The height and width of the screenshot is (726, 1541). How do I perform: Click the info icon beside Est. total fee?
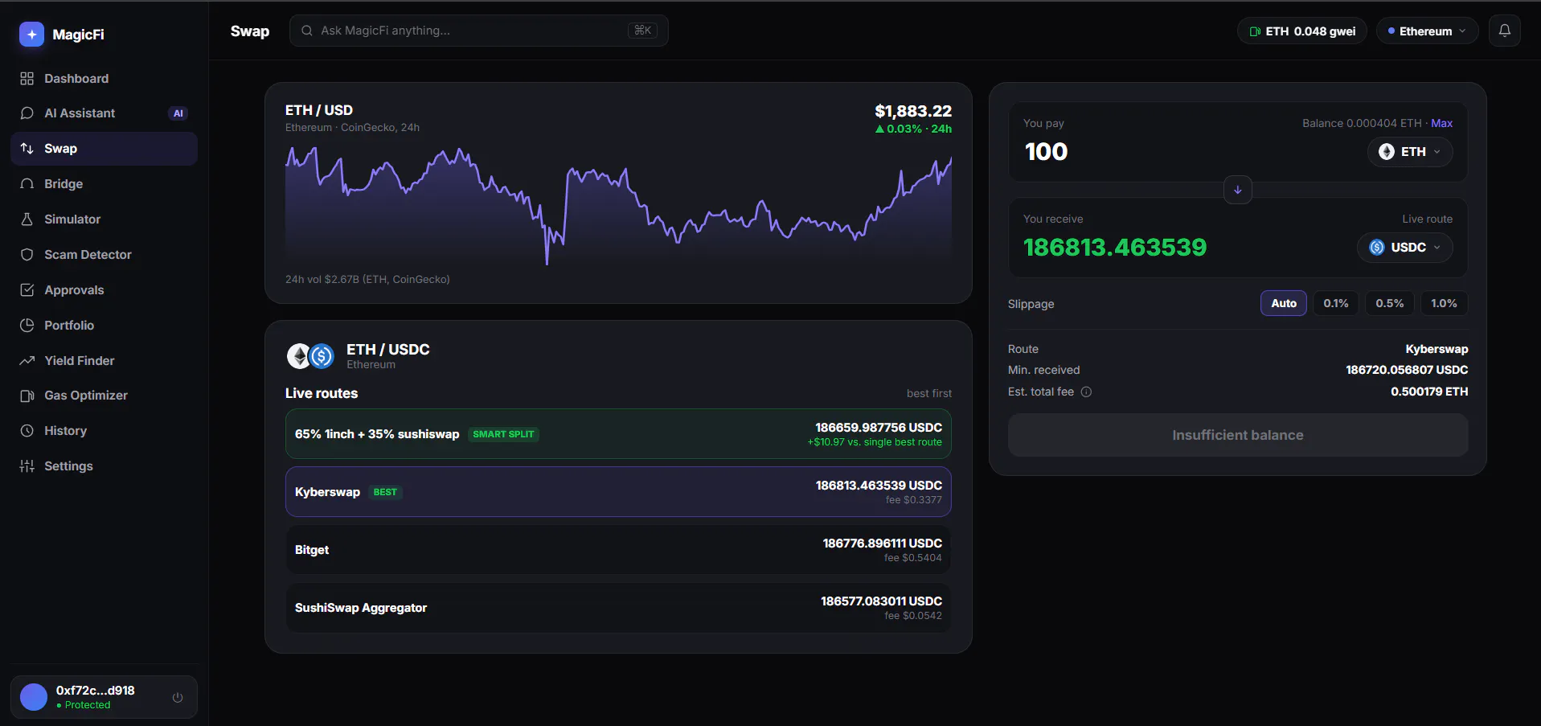click(x=1086, y=392)
